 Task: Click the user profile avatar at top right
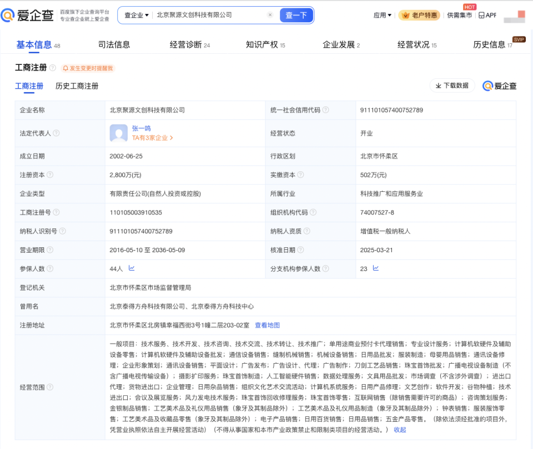pos(515,16)
